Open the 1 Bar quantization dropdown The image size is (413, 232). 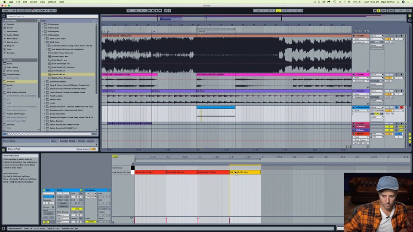(x=52, y=10)
